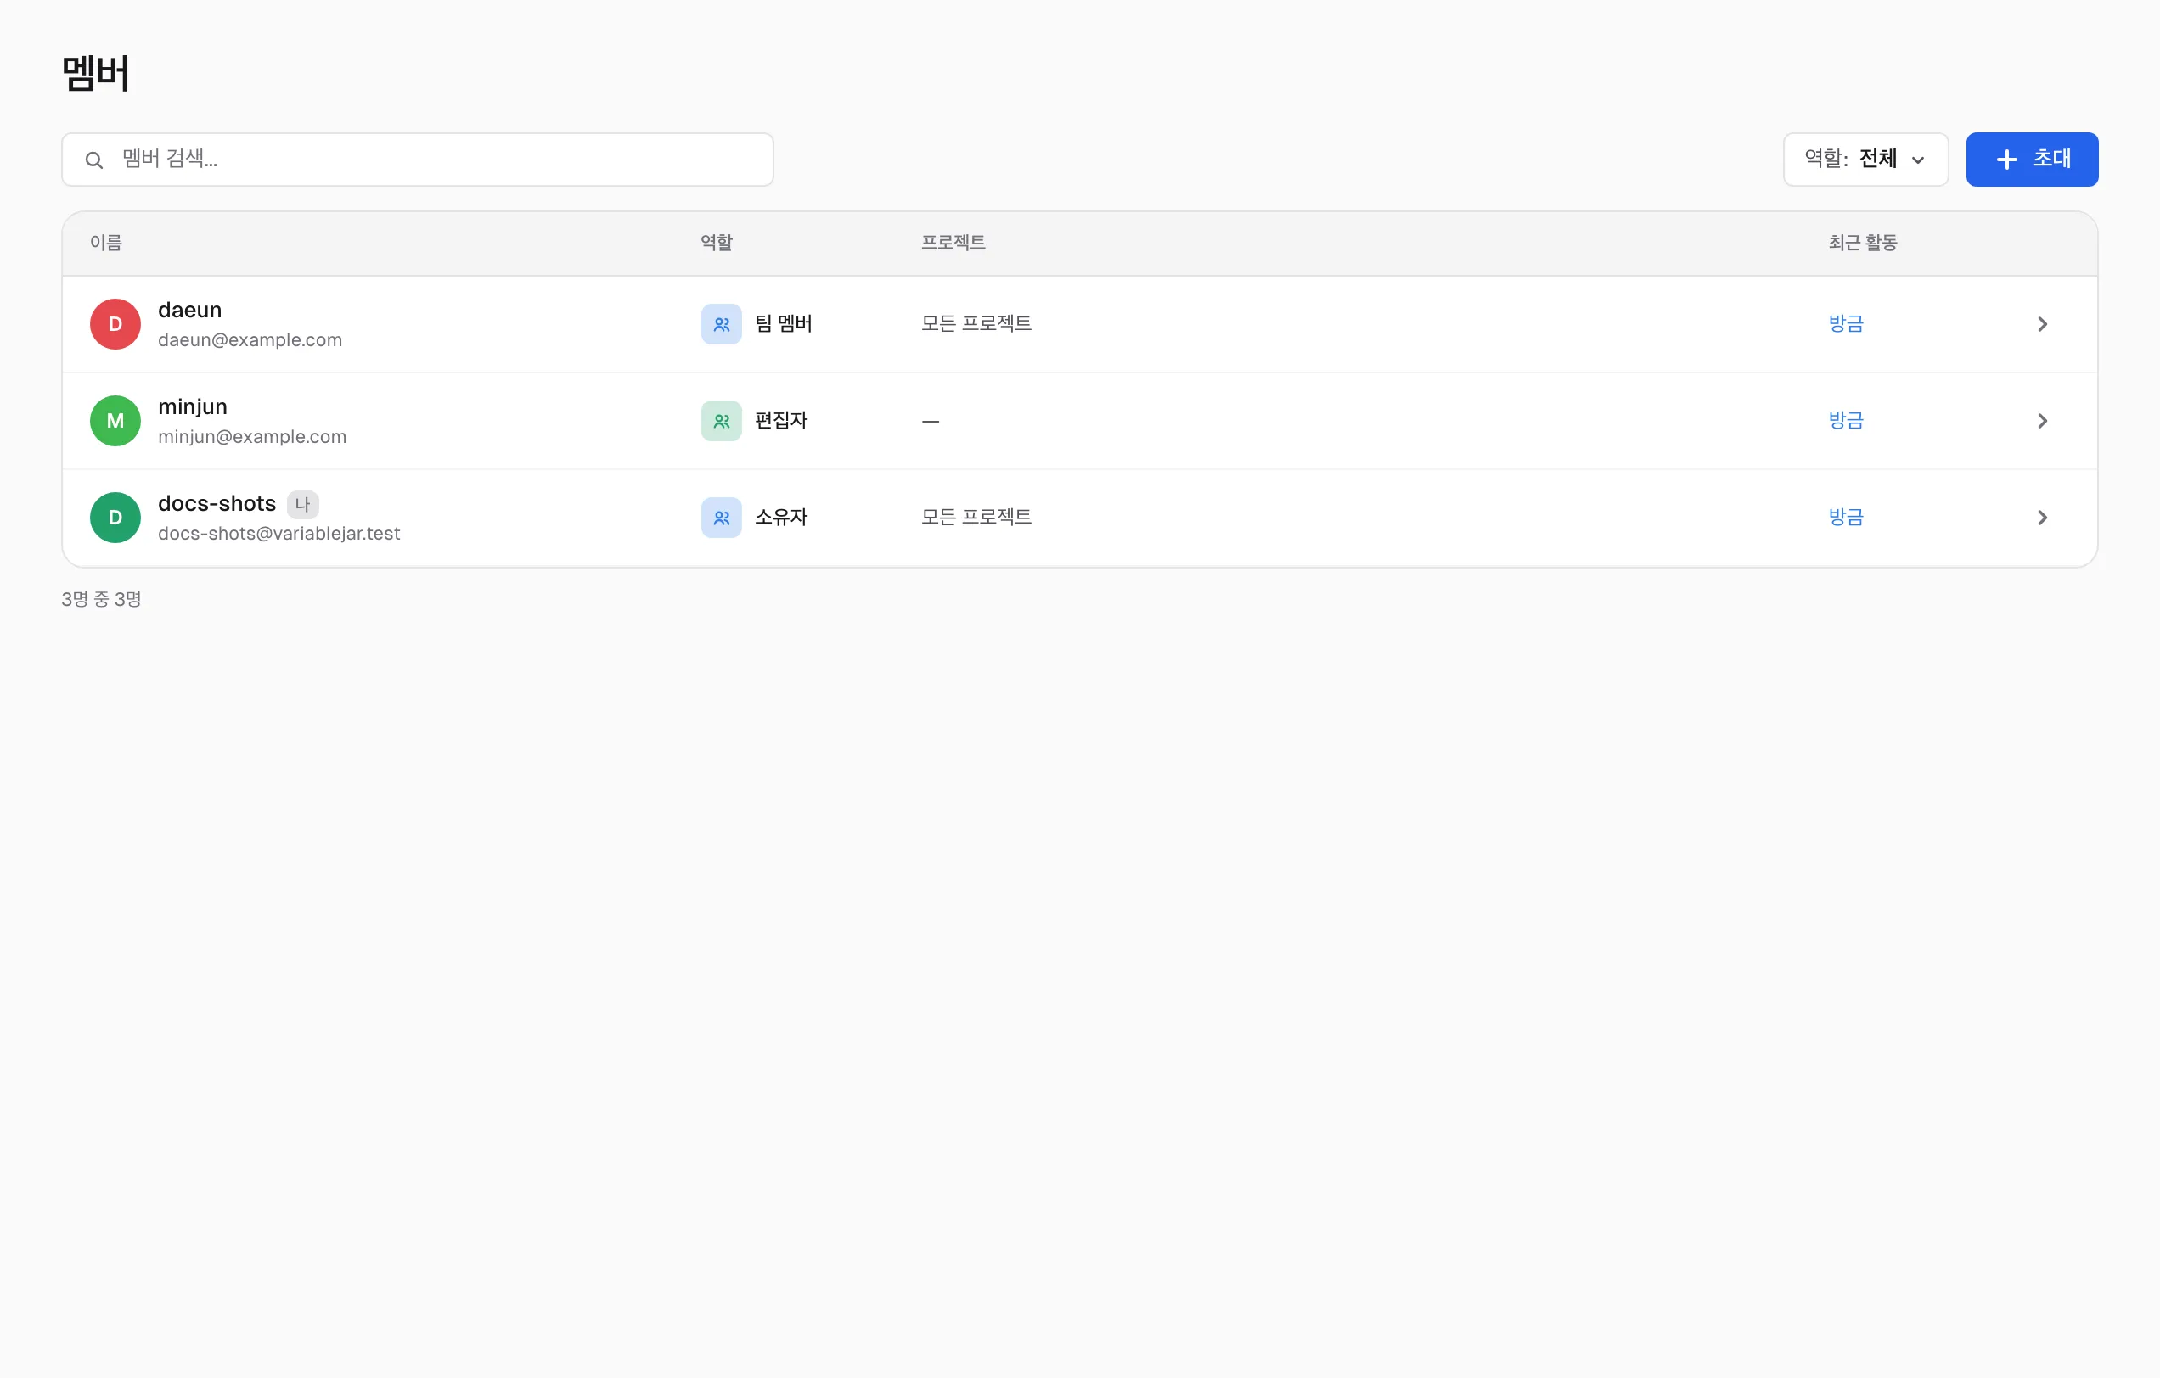The height and width of the screenshot is (1378, 2160).
Task: Click 모든 프로젝트 in the daeun row
Action: (x=977, y=323)
